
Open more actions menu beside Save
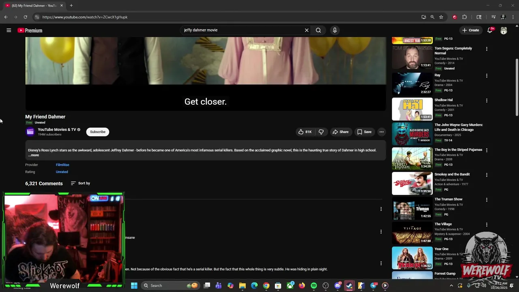pyautogui.click(x=382, y=132)
